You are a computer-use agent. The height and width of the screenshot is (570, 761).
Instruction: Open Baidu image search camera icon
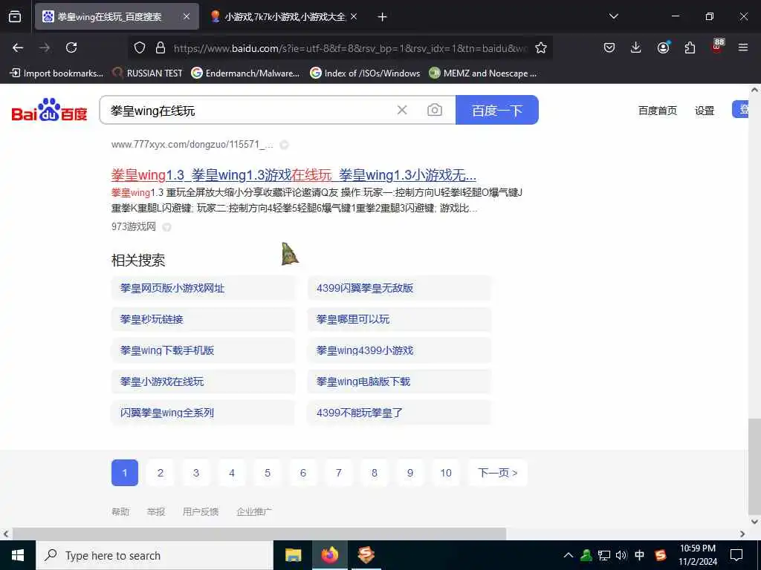pyautogui.click(x=434, y=110)
